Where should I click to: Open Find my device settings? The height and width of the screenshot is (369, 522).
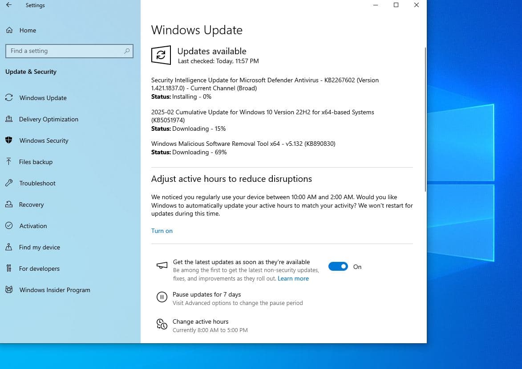(38, 247)
